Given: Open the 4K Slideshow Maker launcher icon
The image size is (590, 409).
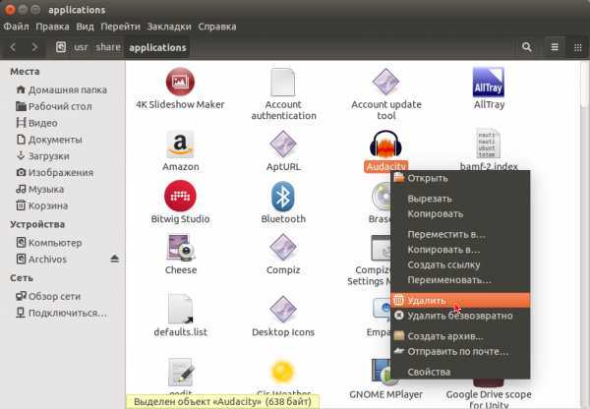Looking at the screenshot, I should click(x=180, y=82).
